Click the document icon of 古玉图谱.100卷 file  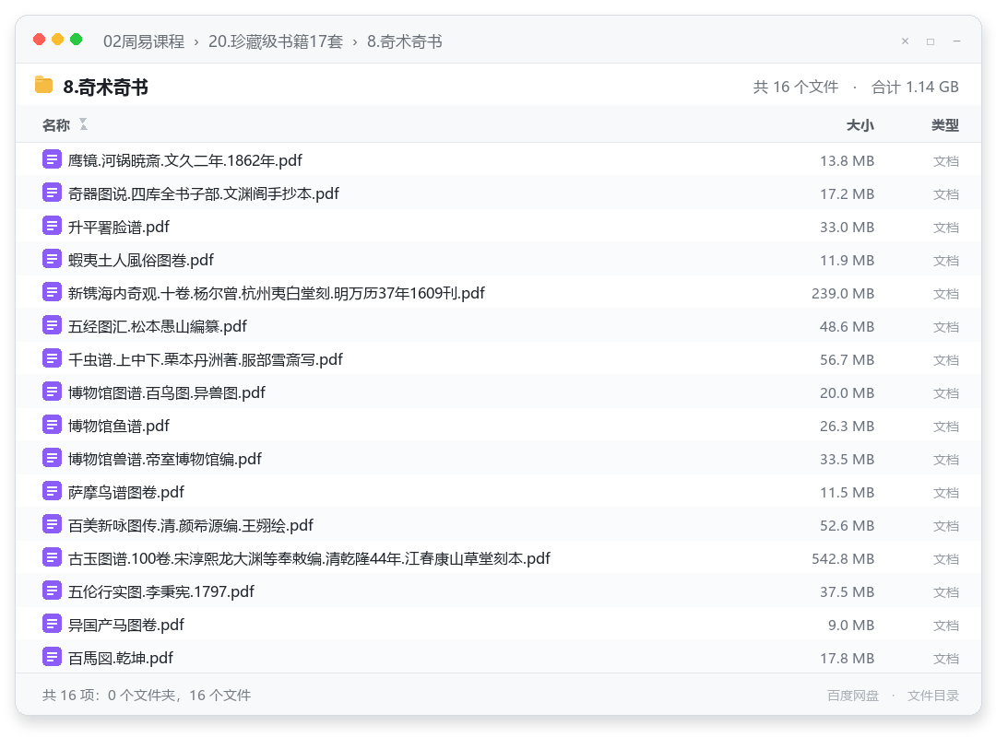pyautogui.click(x=52, y=557)
